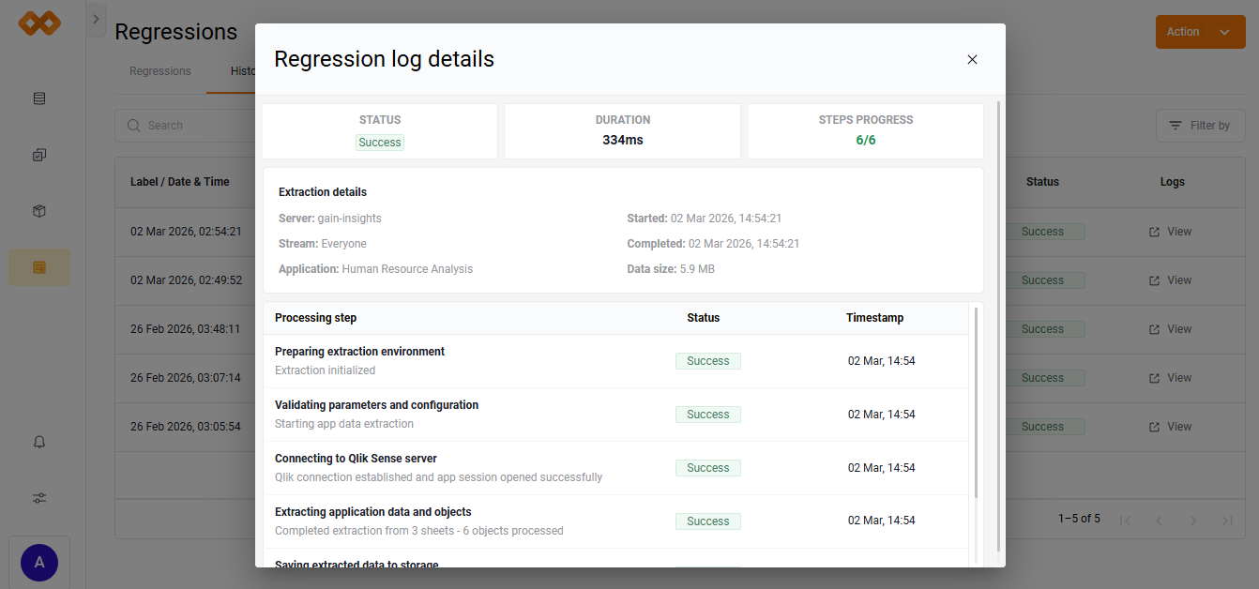1259x589 pixels.
Task: Open logs via View for 26 Feb 03:48:11
Action: click(1169, 328)
